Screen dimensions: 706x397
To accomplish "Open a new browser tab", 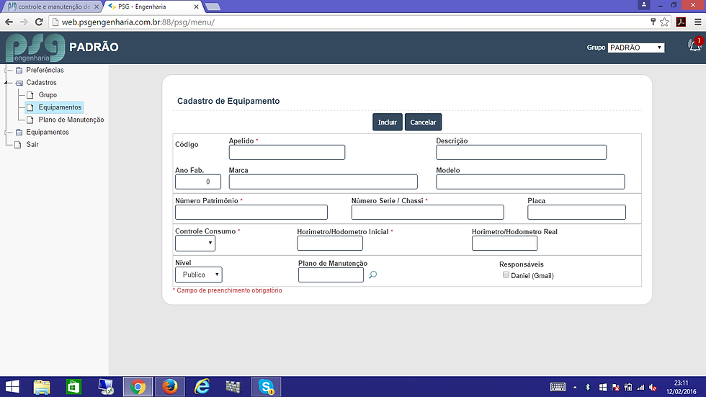I will [213, 6].
